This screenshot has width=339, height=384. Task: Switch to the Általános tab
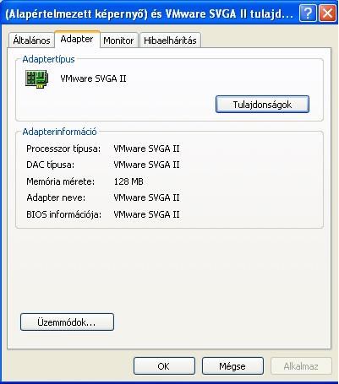tap(31, 41)
